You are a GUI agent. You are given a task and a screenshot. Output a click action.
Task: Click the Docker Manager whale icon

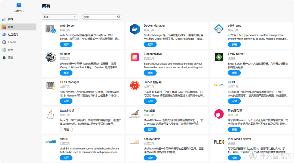click(135, 29)
